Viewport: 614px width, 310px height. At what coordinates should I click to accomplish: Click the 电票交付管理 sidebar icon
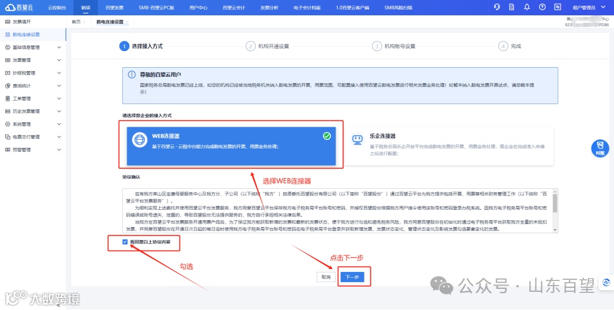(8, 137)
